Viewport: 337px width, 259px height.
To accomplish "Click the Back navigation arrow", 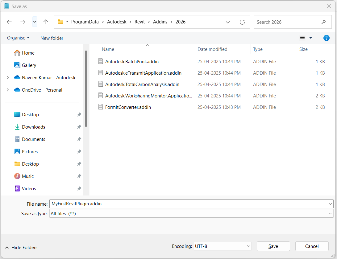I will (9, 22).
